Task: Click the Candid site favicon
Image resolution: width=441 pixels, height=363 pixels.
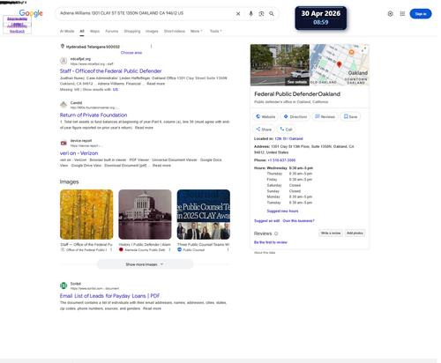Action: click(64, 105)
